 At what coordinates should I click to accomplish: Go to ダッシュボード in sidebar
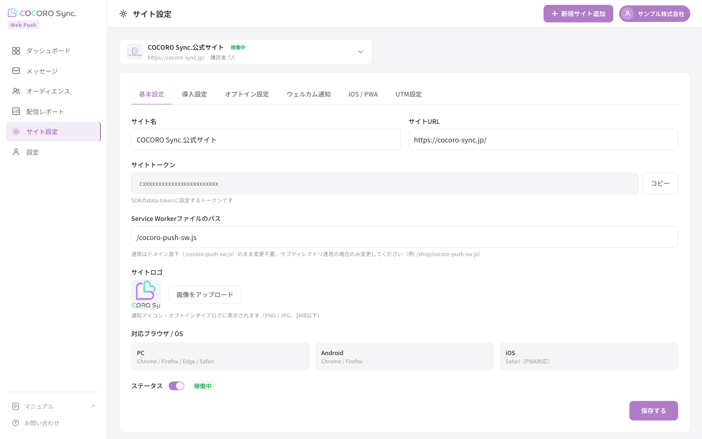pyautogui.click(x=53, y=51)
